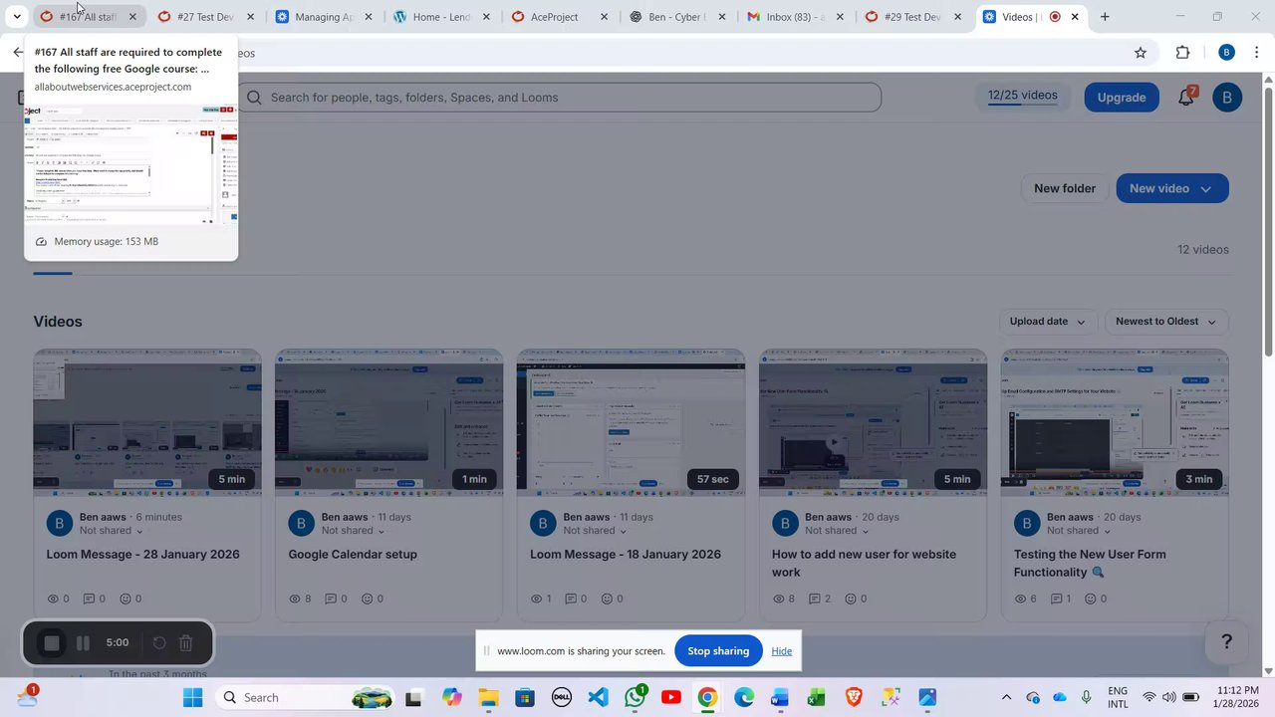Switch to the #29 Test Dev tab
The height and width of the screenshot is (717, 1275).
click(x=912, y=17)
